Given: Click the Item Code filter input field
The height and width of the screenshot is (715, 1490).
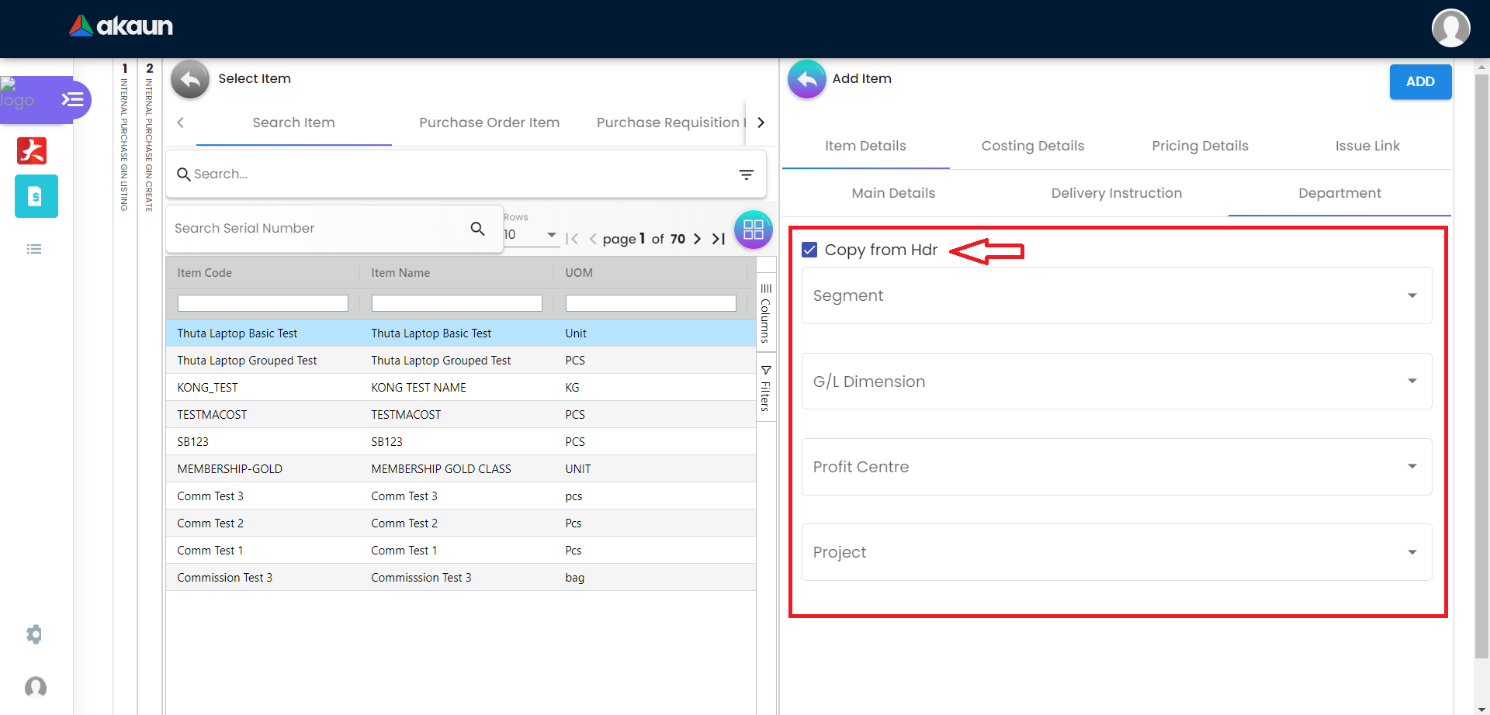Looking at the screenshot, I should [262, 303].
